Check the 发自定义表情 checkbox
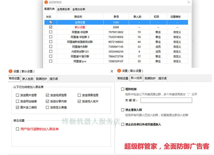Viewport: 214px width, 155px height. coord(47,107)
